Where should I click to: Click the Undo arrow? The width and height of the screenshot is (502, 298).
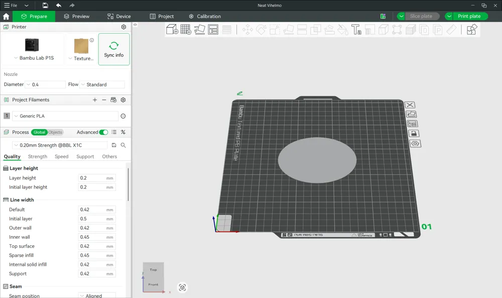(x=59, y=6)
